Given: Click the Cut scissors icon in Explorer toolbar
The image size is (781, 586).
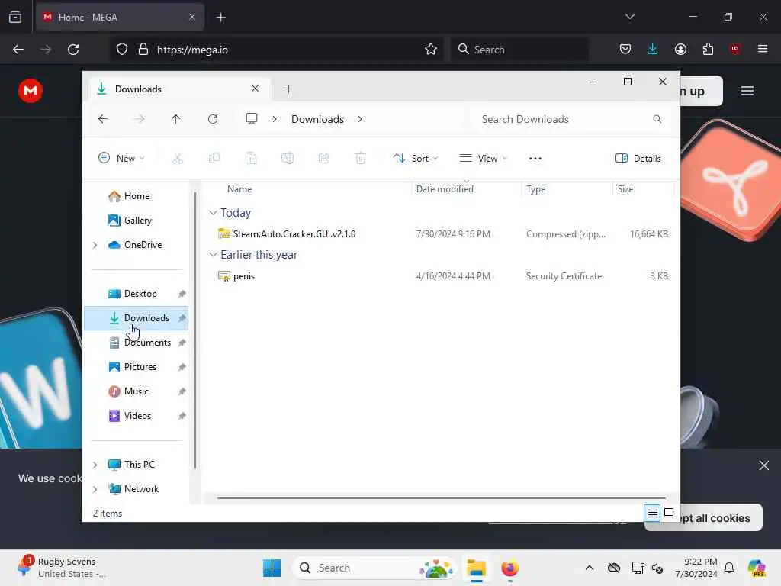Looking at the screenshot, I should coord(177,159).
